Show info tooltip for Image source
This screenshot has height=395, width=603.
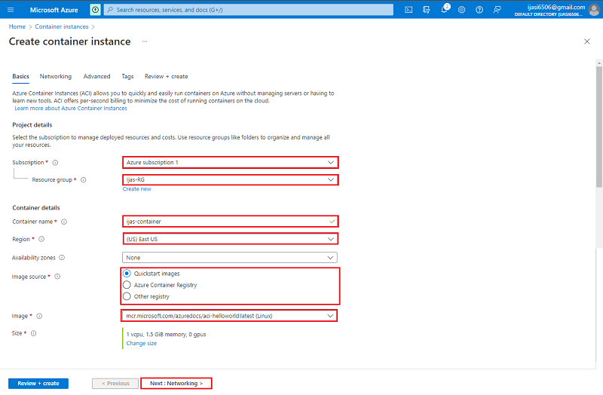coord(57,277)
